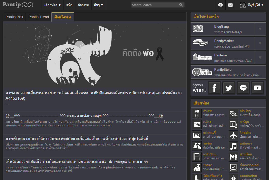
Task: Click the new post speech bubble icon
Action: coord(220,5)
